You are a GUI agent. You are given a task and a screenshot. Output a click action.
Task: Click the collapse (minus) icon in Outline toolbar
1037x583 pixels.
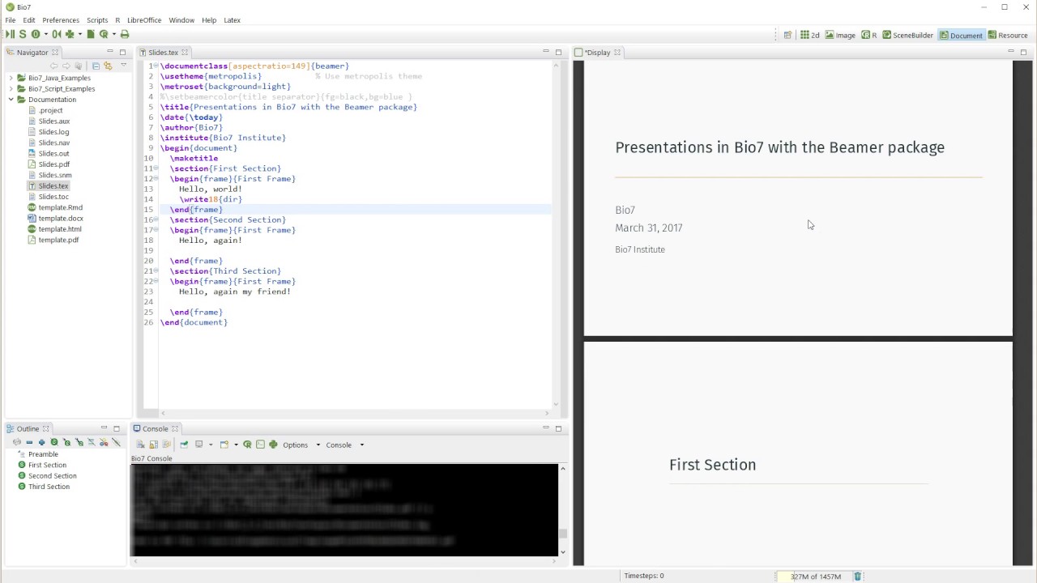pos(29,443)
